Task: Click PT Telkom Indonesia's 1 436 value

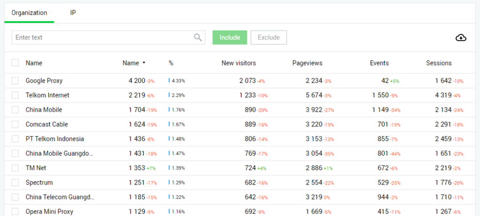Action: (137, 139)
